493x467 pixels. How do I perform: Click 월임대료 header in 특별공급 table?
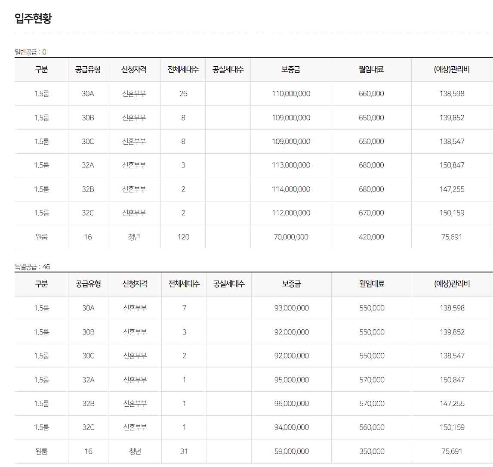(372, 284)
